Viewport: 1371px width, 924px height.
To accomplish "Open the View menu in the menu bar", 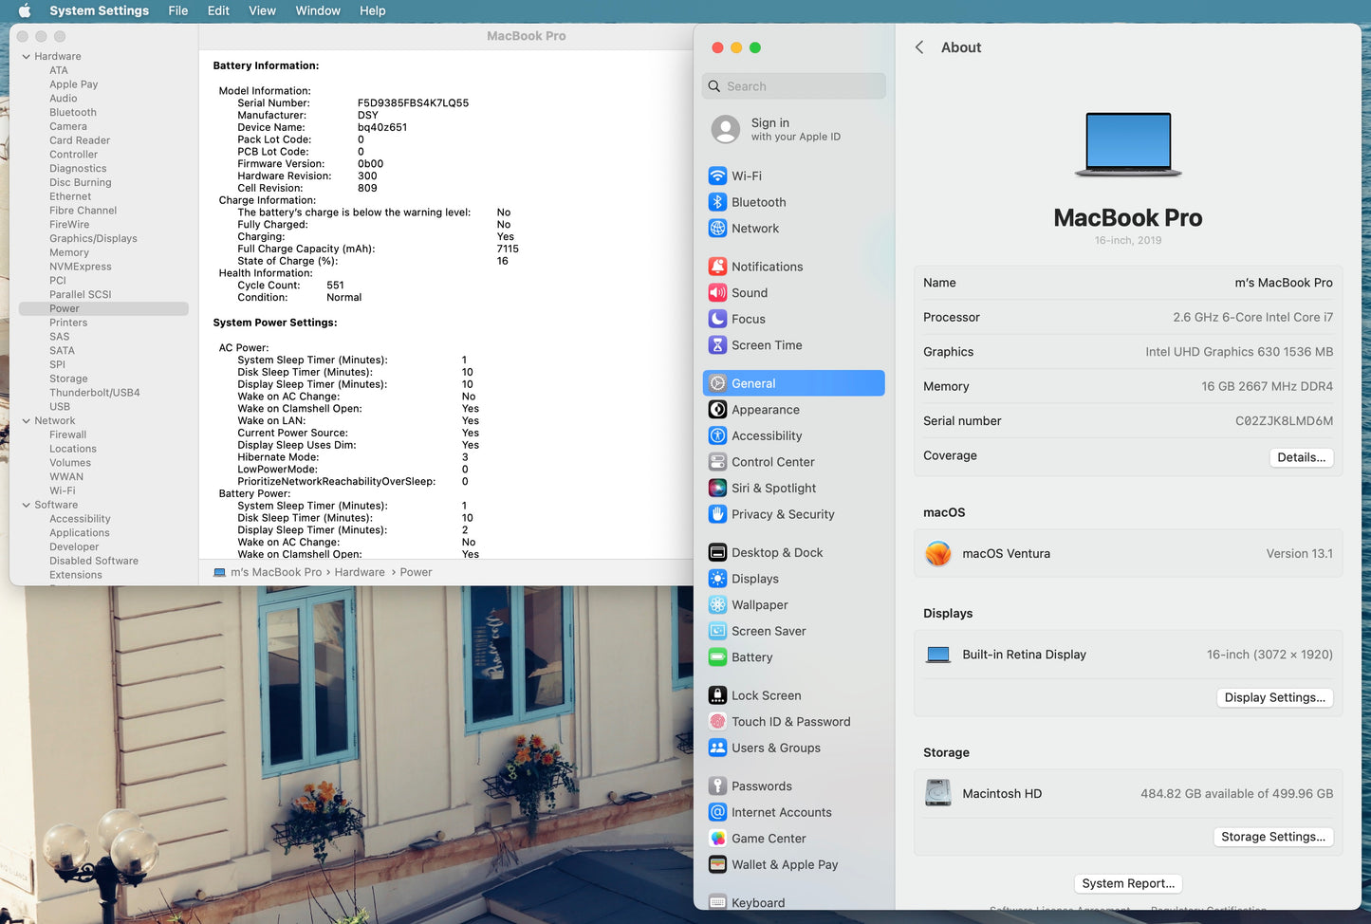I will [262, 10].
